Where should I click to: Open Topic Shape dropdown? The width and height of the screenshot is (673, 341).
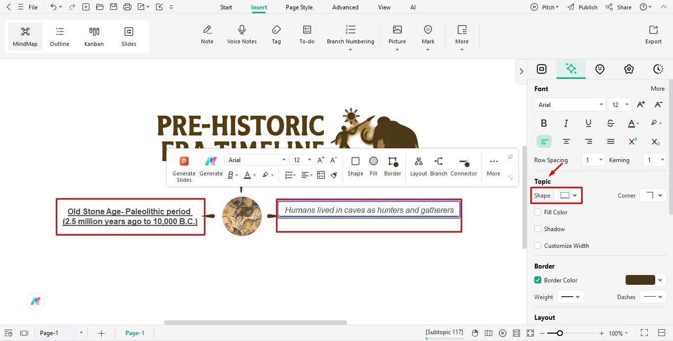[568, 196]
